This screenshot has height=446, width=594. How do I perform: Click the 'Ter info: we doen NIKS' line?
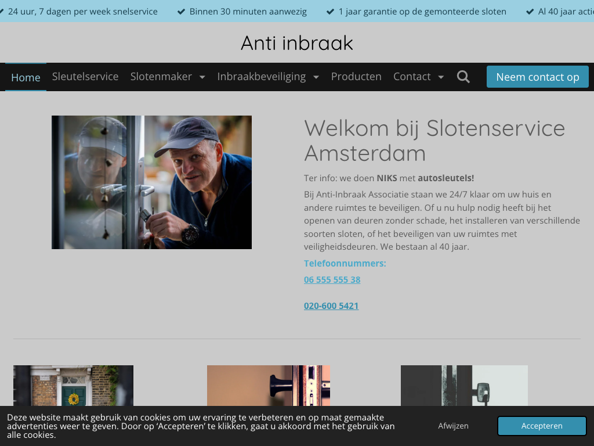pos(389,178)
